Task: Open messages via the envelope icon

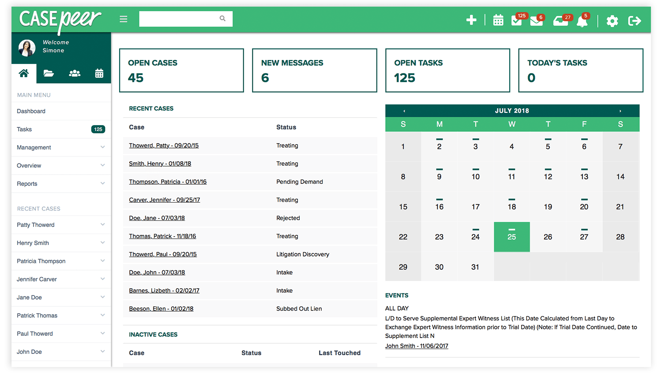Action: tap(537, 20)
